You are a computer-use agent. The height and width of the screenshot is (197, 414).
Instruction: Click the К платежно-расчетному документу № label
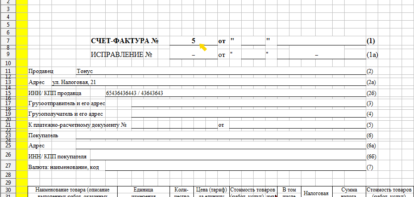(x=77, y=125)
